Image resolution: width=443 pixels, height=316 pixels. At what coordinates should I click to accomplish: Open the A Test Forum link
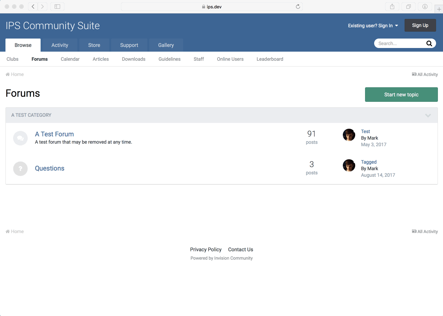(54, 134)
